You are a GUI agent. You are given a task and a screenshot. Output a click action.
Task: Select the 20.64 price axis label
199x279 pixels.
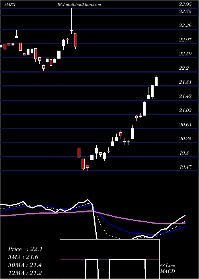(185, 124)
